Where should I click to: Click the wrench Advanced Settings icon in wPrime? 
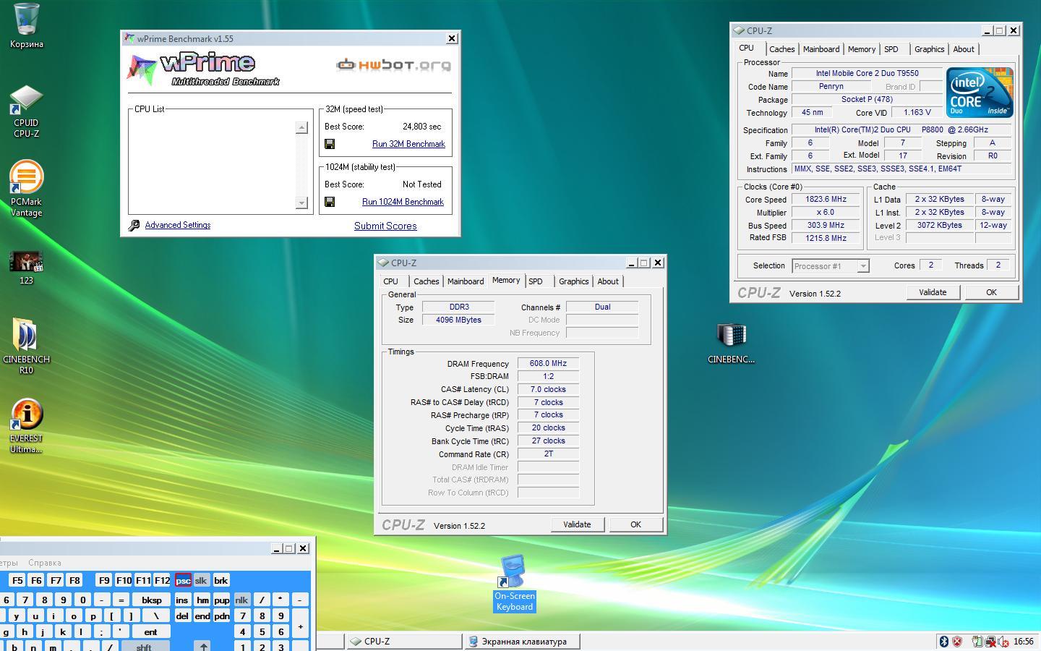click(x=134, y=226)
